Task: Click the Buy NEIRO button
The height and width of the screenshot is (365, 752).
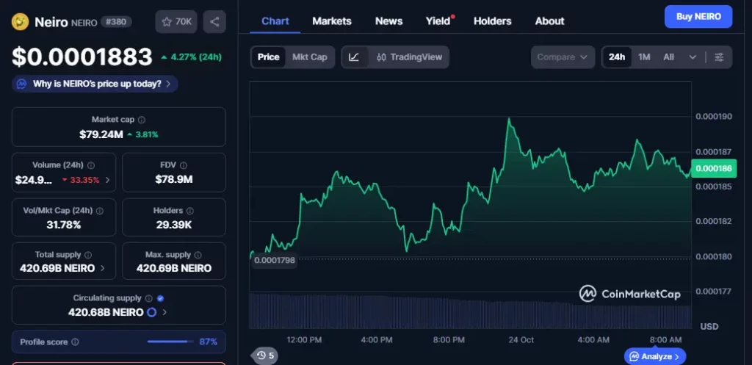Action: coord(698,16)
